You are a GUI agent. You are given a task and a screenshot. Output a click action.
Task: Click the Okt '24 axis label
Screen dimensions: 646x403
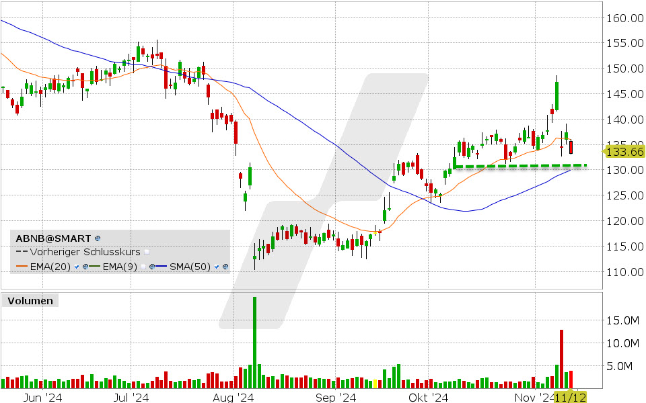click(428, 397)
